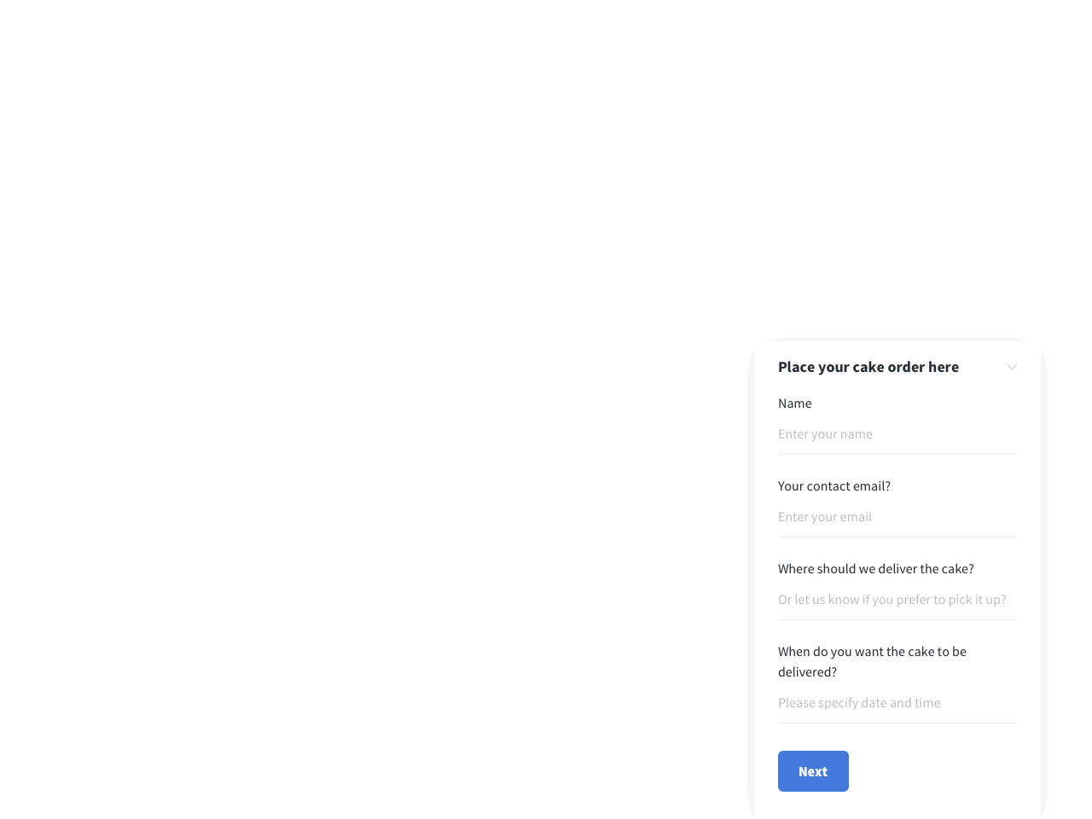
Task: Click the "Please specify date and time" placeholder
Action: [x=859, y=703]
